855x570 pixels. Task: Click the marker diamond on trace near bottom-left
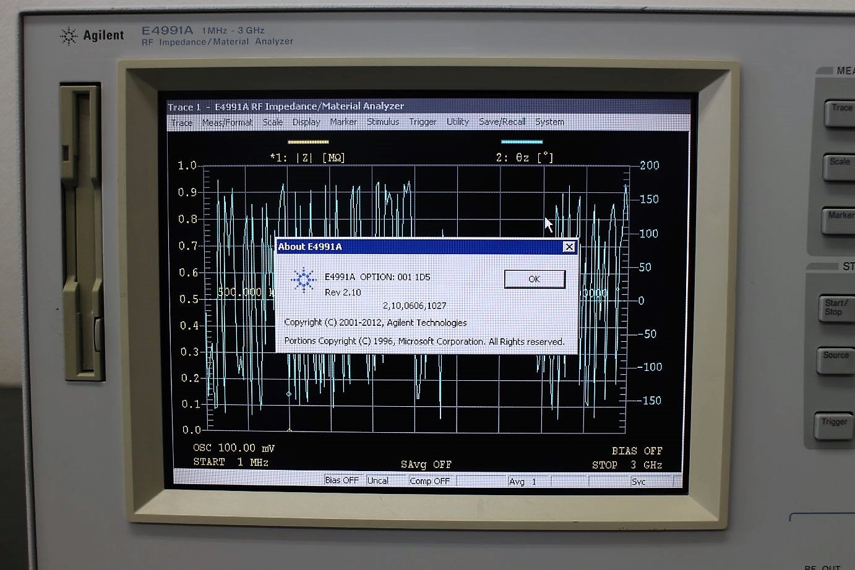click(x=289, y=394)
